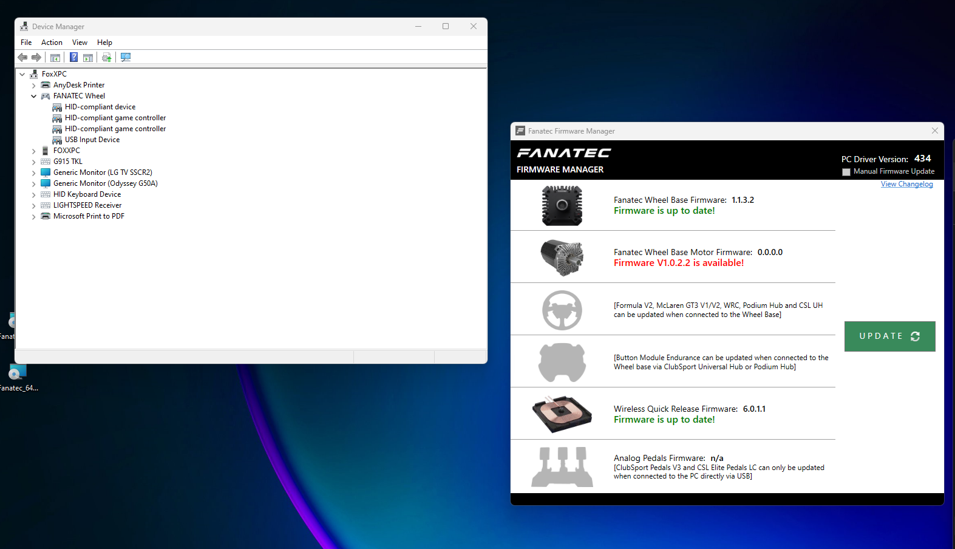Click Fanatec Firmware Manager title bar icon
Screen dimensions: 955x549
520,131
